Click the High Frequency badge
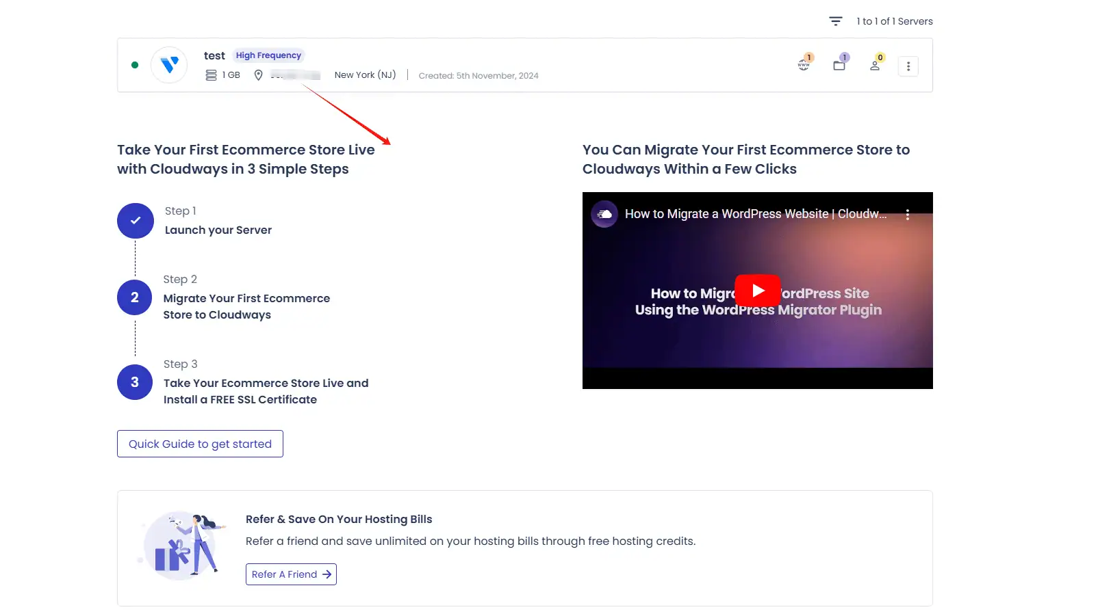Screen dimensions: 1098x616 tap(268, 55)
